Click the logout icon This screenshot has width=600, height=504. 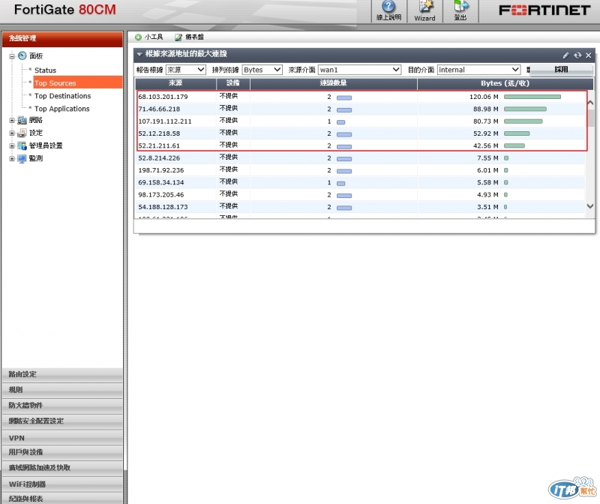tap(460, 6)
